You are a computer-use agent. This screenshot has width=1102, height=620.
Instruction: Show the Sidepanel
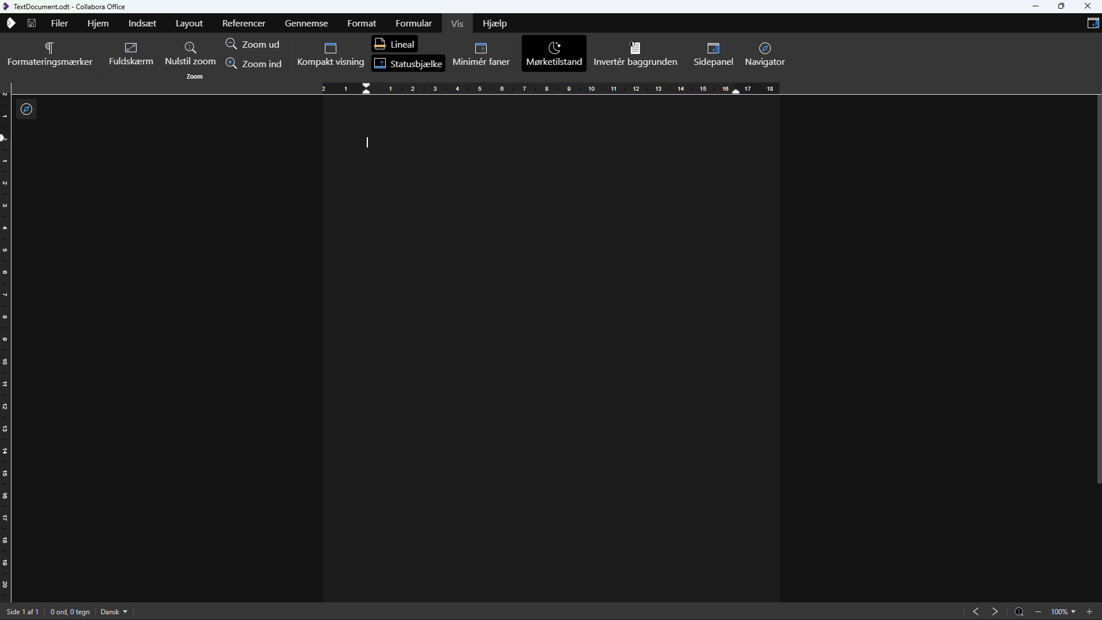[713, 53]
